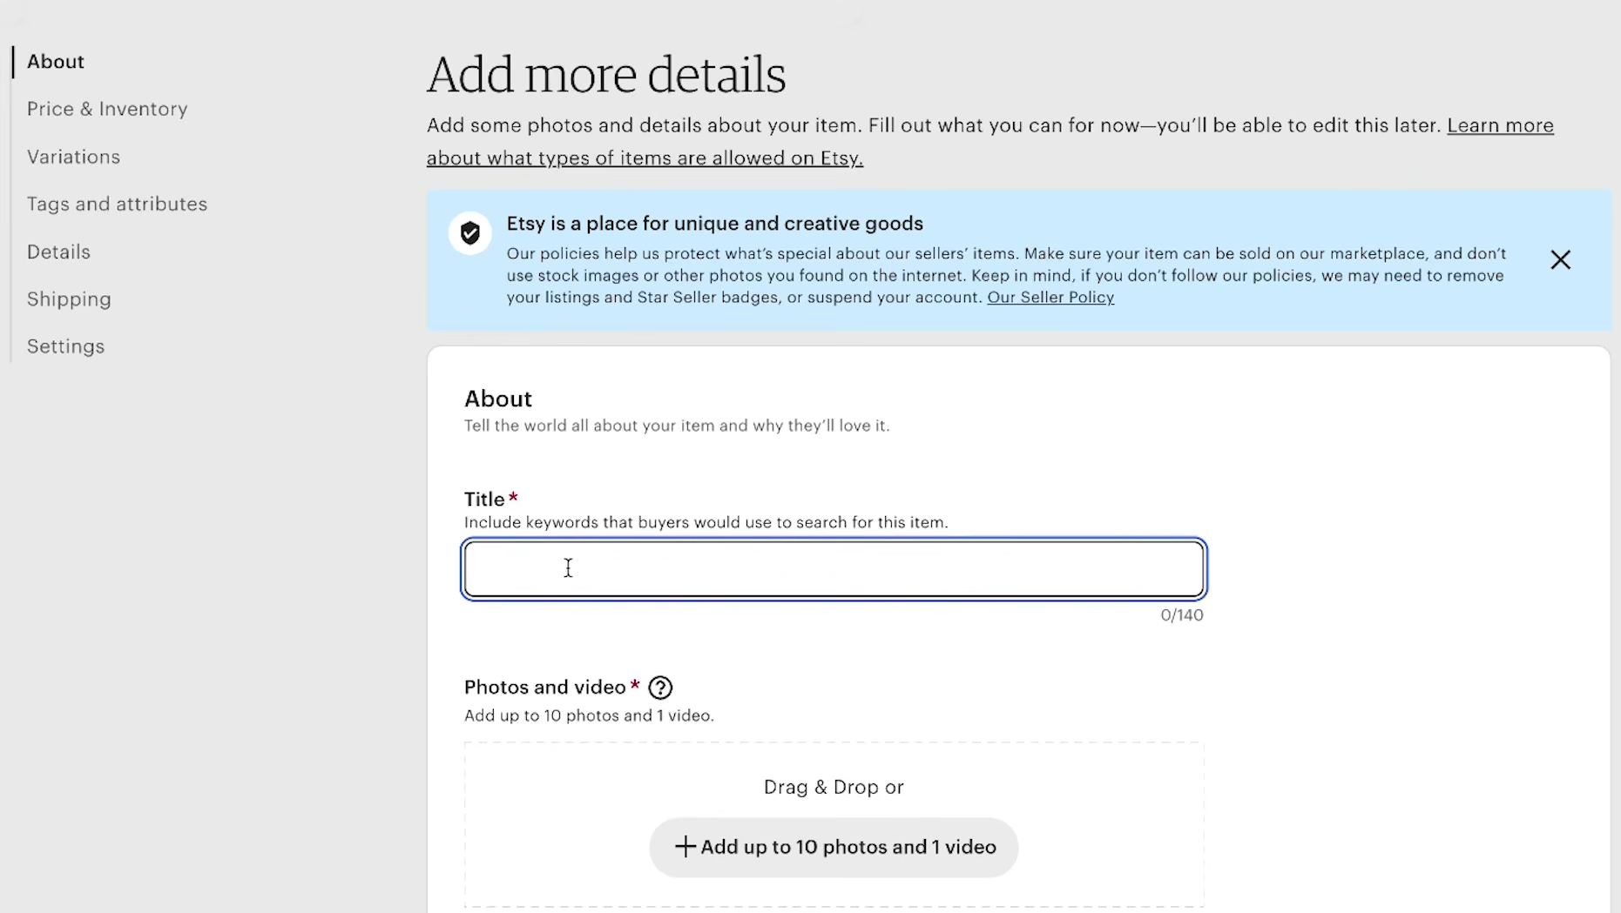Click the Photos and video label
The width and height of the screenshot is (1621, 913).
[545, 688]
